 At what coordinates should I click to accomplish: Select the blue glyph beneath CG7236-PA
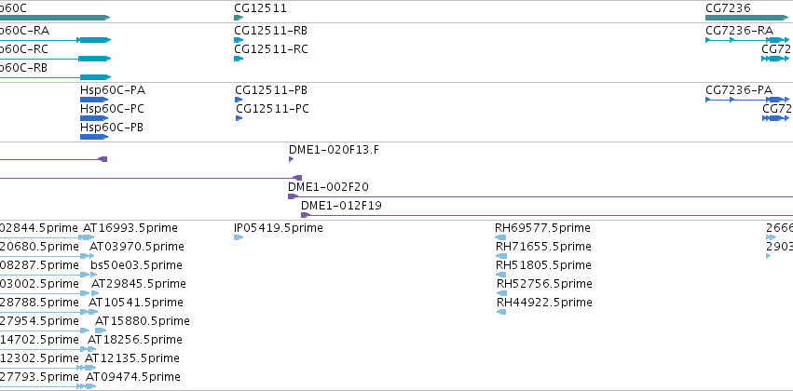[x=747, y=100]
